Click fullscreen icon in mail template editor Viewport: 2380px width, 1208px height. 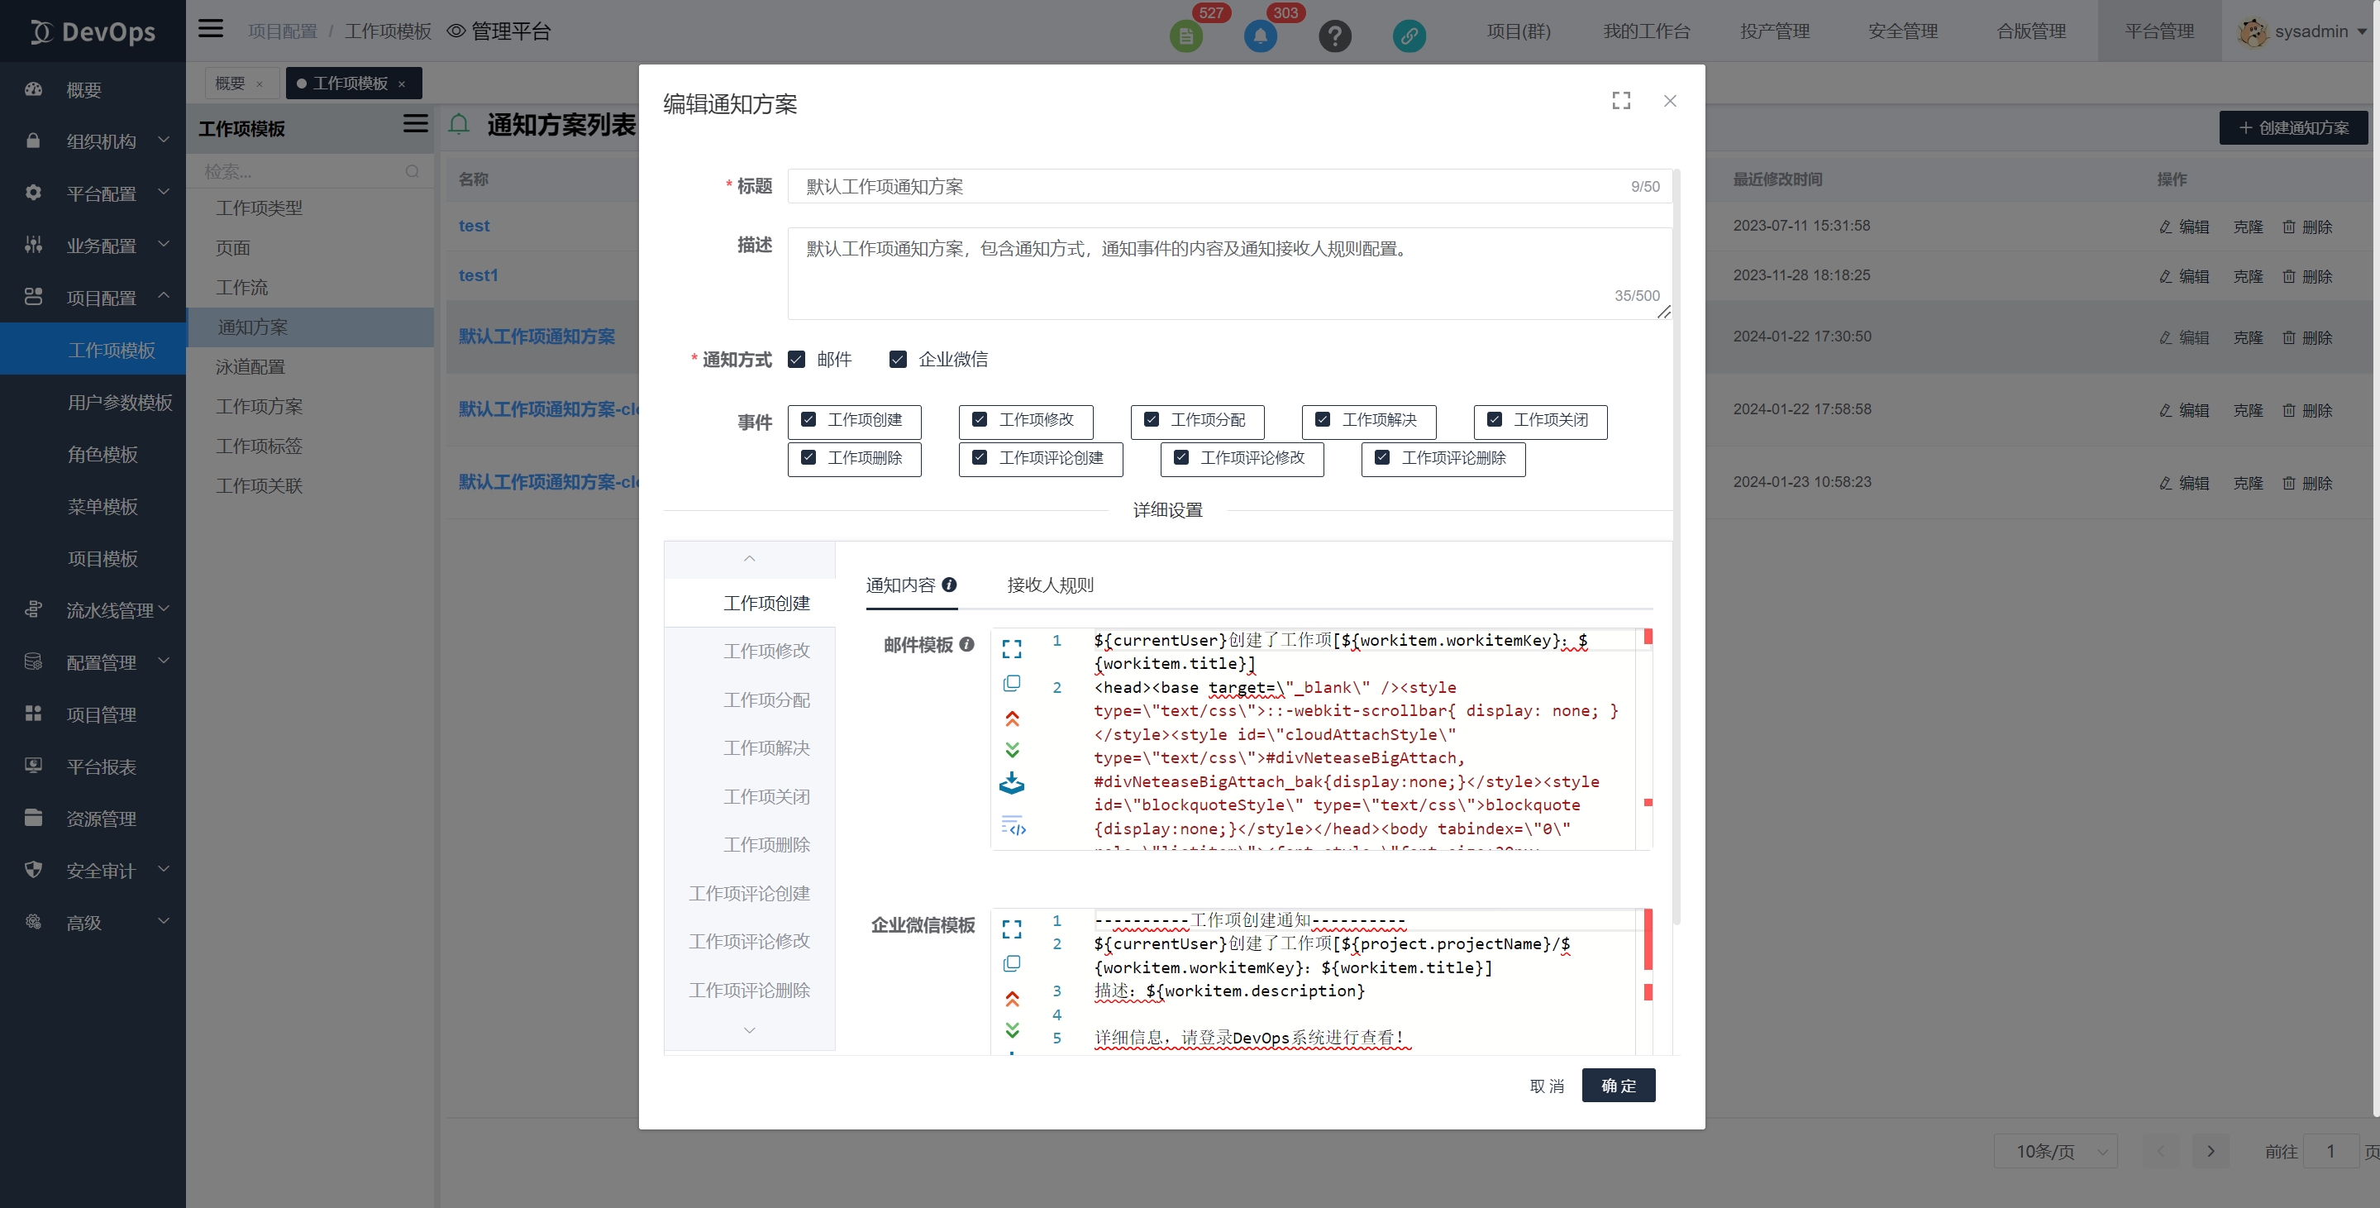click(x=1012, y=649)
